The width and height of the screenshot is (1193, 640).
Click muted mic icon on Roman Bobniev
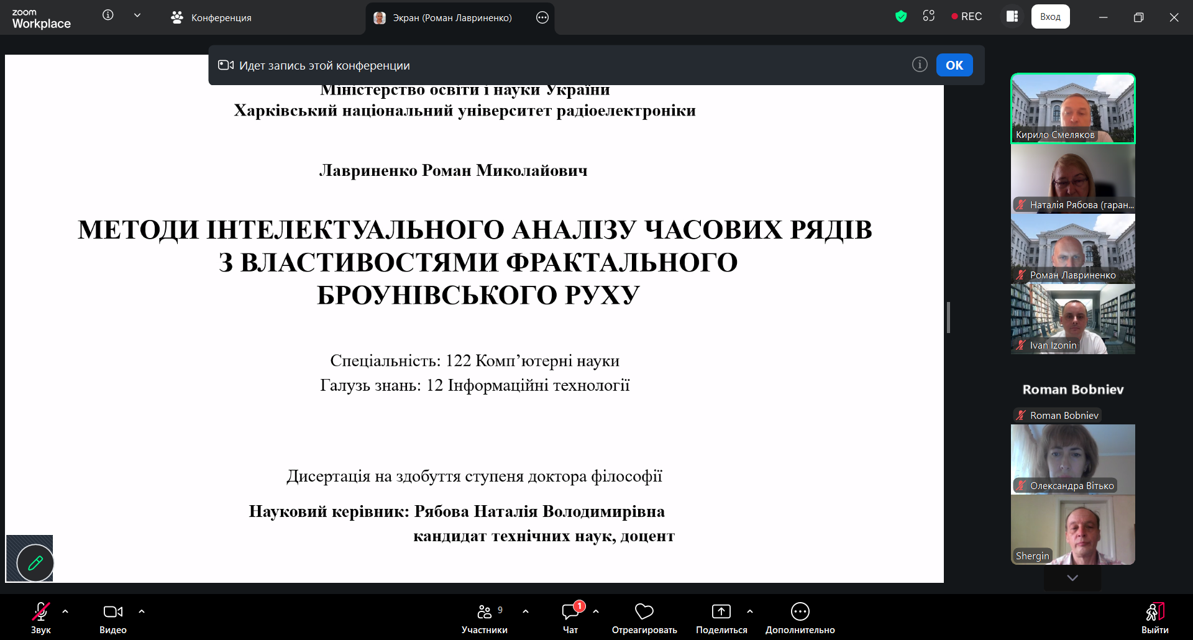tap(1021, 415)
